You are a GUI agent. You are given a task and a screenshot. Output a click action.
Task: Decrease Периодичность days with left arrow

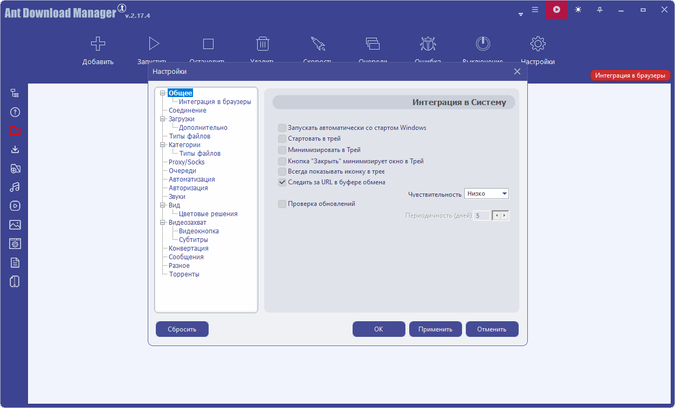click(x=497, y=216)
